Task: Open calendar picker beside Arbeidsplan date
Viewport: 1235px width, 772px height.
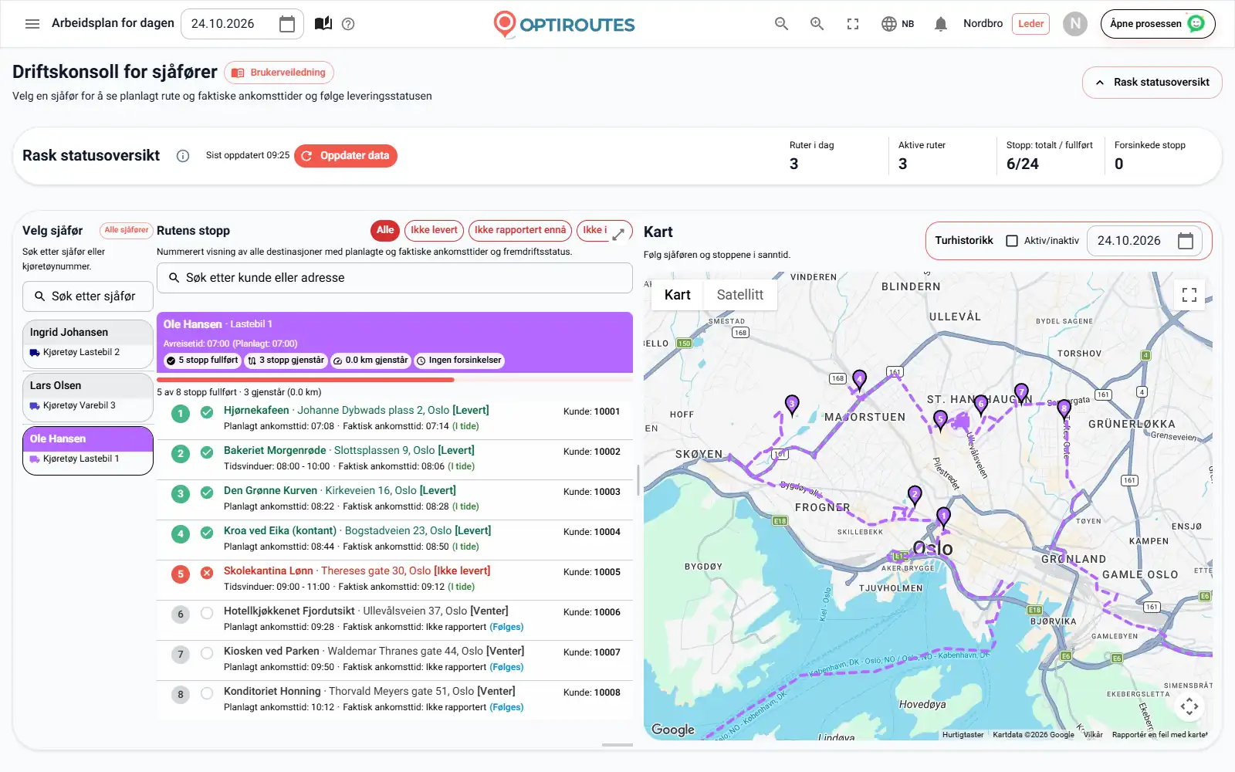Action: 287,24
